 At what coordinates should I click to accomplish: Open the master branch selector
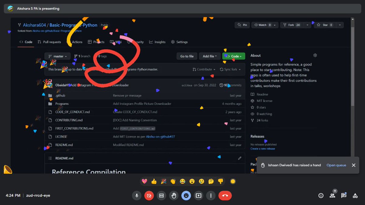click(x=57, y=56)
